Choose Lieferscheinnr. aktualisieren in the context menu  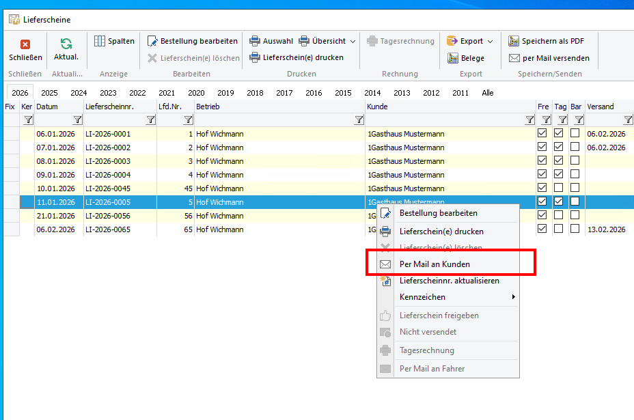click(x=449, y=281)
